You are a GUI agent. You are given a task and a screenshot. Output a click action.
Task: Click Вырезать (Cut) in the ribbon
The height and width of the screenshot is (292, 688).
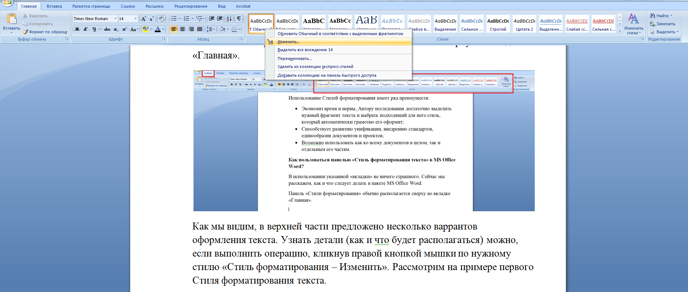pos(35,16)
